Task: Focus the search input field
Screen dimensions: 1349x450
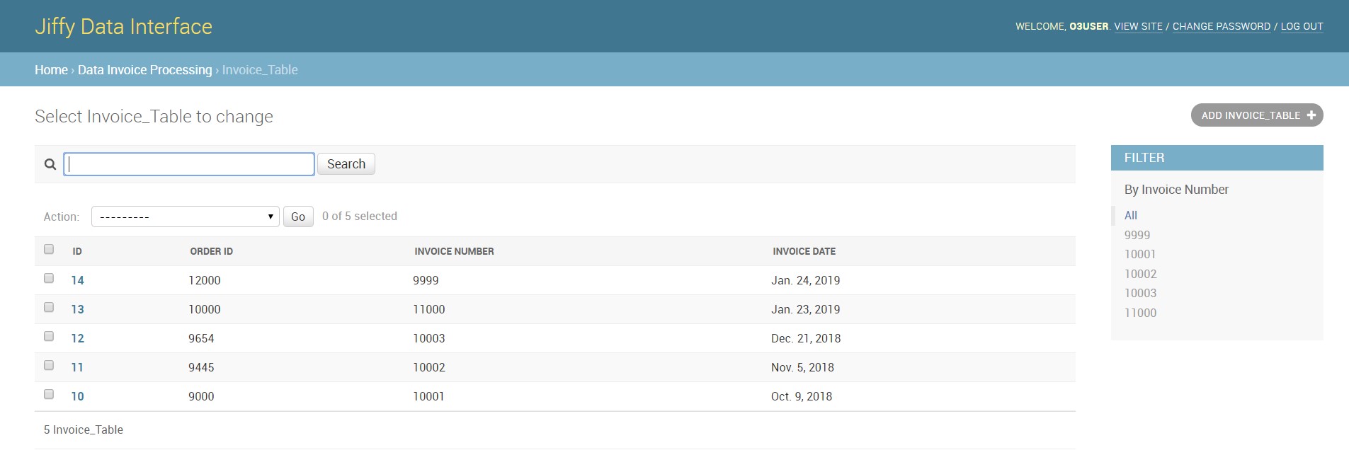Action: [189, 164]
